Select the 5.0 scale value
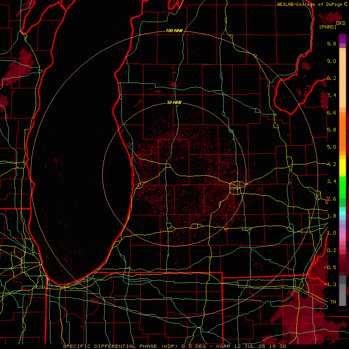 [x=332, y=147]
